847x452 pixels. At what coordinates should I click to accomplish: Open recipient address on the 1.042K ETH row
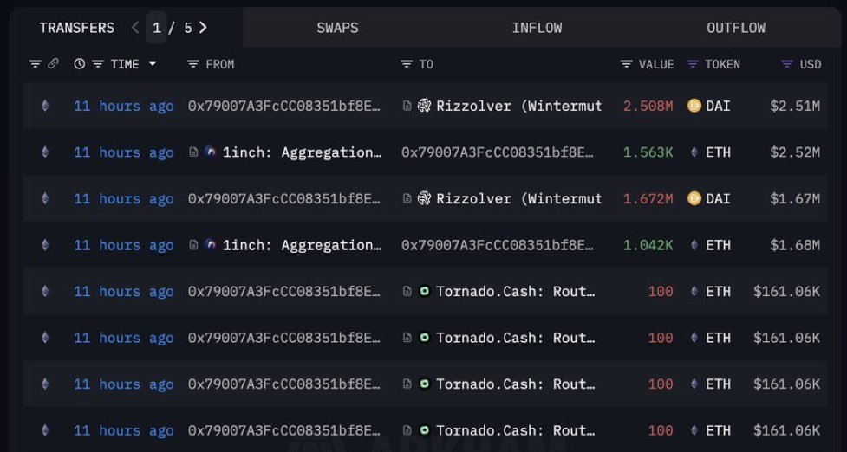(x=498, y=245)
